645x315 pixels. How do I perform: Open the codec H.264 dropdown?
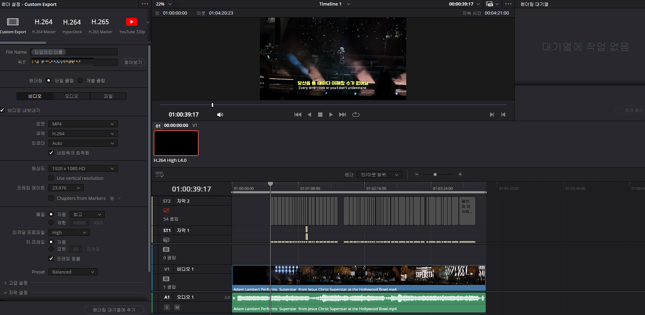[x=83, y=133]
